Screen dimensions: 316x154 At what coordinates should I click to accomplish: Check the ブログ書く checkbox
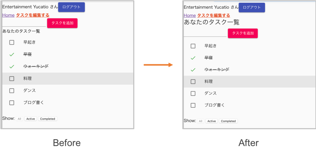coord(12,102)
